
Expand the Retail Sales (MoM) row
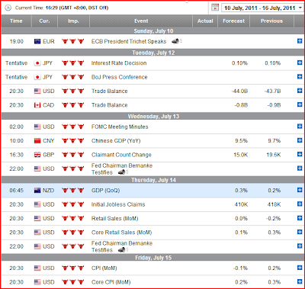click(x=300, y=218)
